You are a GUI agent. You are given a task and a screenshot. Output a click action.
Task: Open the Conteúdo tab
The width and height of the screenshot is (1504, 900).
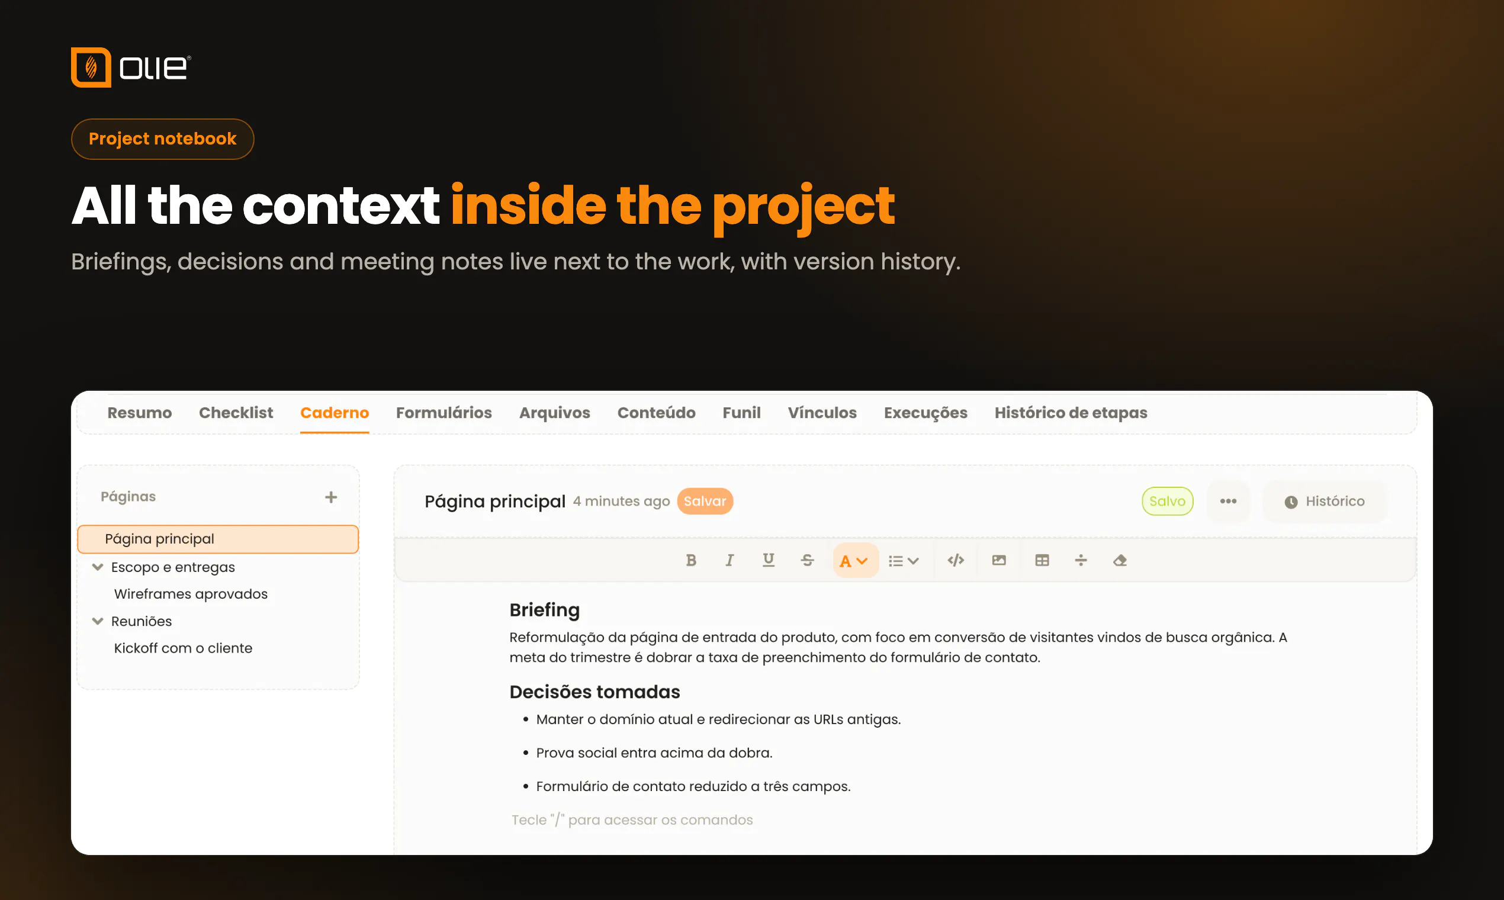pyautogui.click(x=656, y=413)
